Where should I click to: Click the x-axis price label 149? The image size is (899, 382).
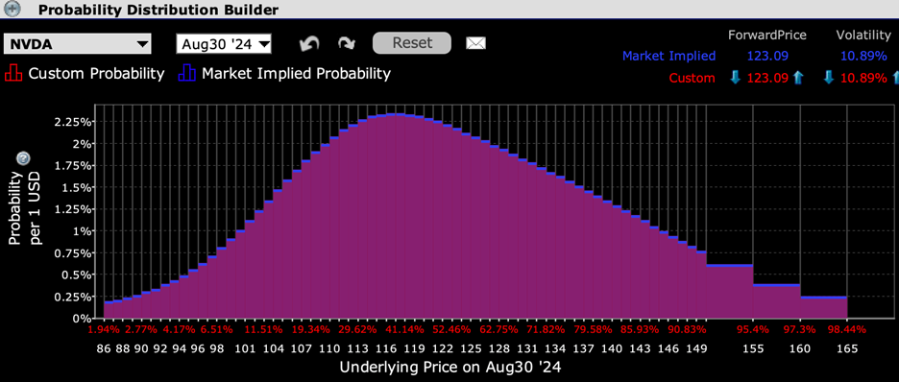click(x=697, y=348)
